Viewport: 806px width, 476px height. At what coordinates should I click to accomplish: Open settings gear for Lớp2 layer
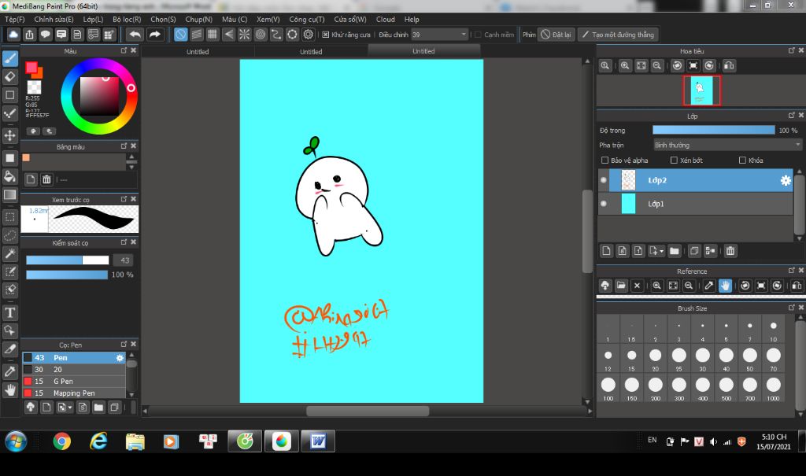click(785, 181)
